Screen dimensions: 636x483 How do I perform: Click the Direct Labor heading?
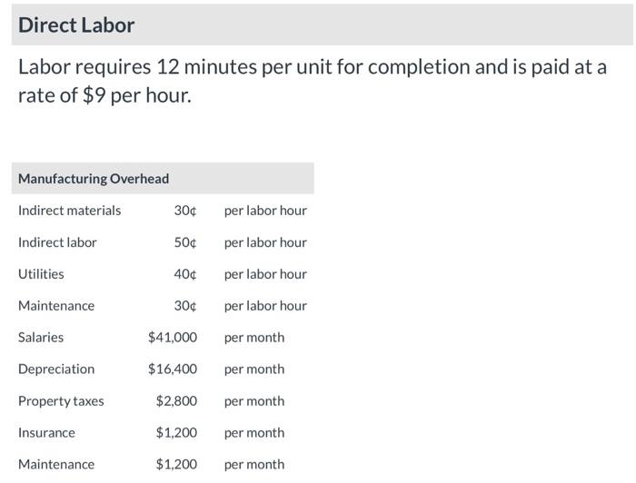(x=76, y=25)
